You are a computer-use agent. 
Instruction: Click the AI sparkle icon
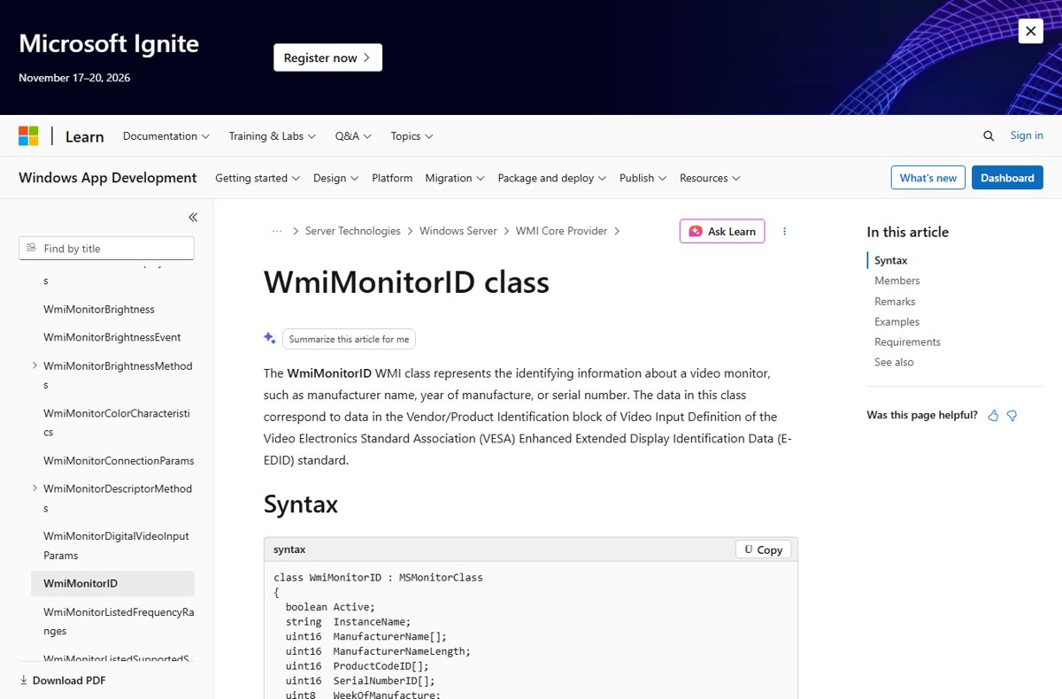click(x=270, y=338)
